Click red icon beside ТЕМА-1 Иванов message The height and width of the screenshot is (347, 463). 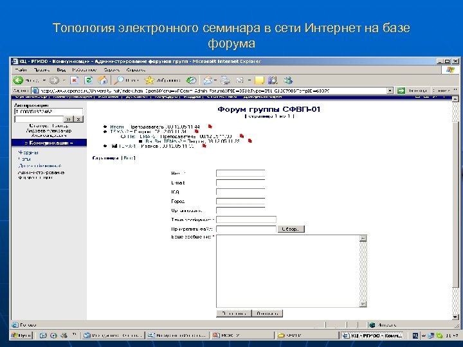(204, 146)
